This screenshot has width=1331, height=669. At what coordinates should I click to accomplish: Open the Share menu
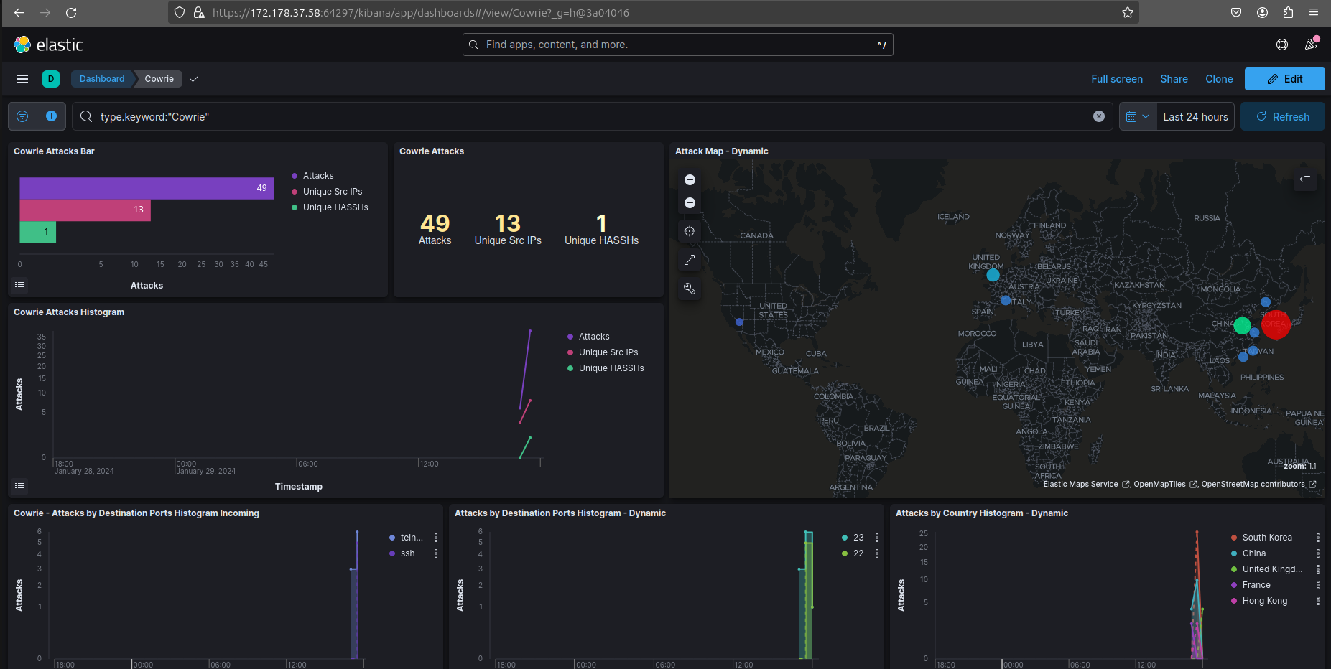pos(1174,79)
